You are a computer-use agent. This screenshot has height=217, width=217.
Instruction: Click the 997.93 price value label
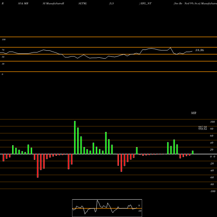coord(202,127)
